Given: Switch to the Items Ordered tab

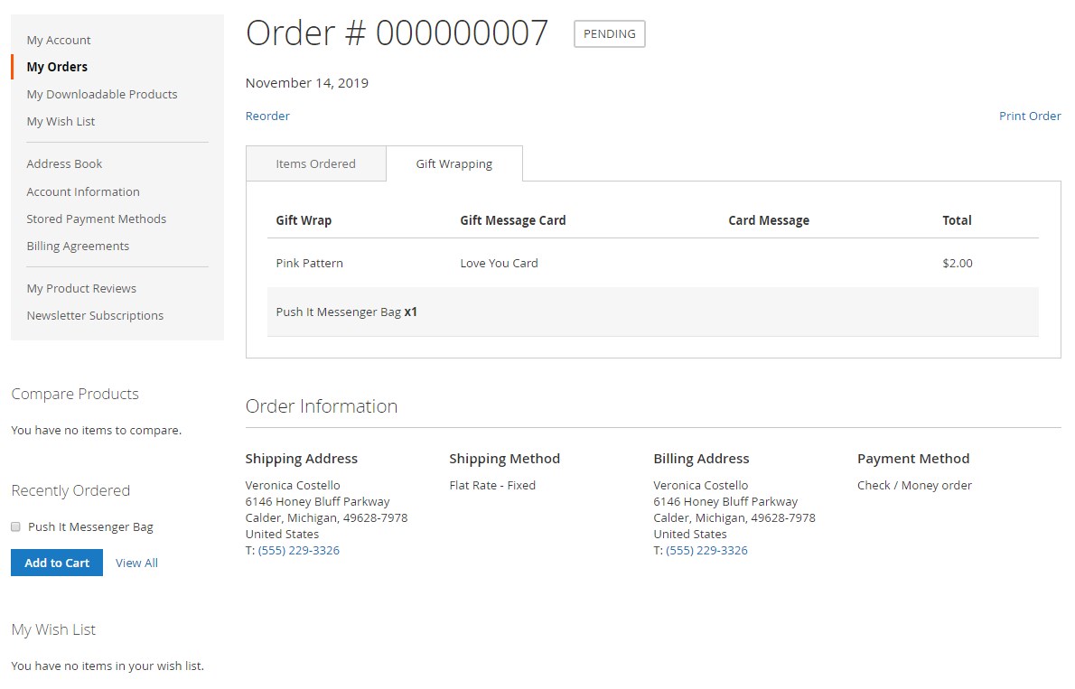Looking at the screenshot, I should 315,163.
